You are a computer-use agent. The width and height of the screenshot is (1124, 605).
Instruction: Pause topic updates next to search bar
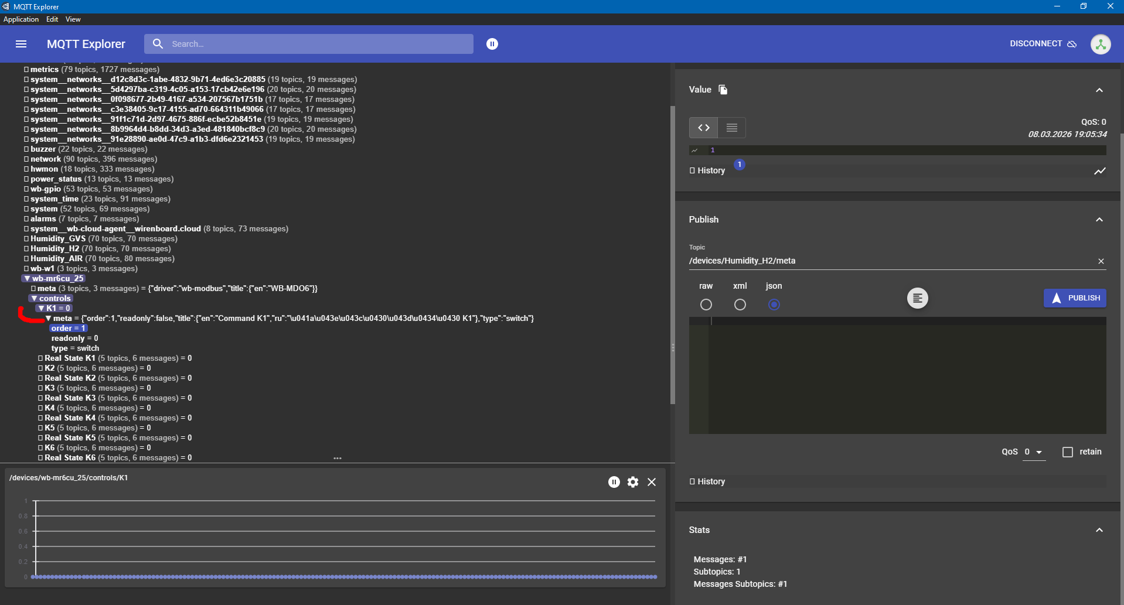492,44
